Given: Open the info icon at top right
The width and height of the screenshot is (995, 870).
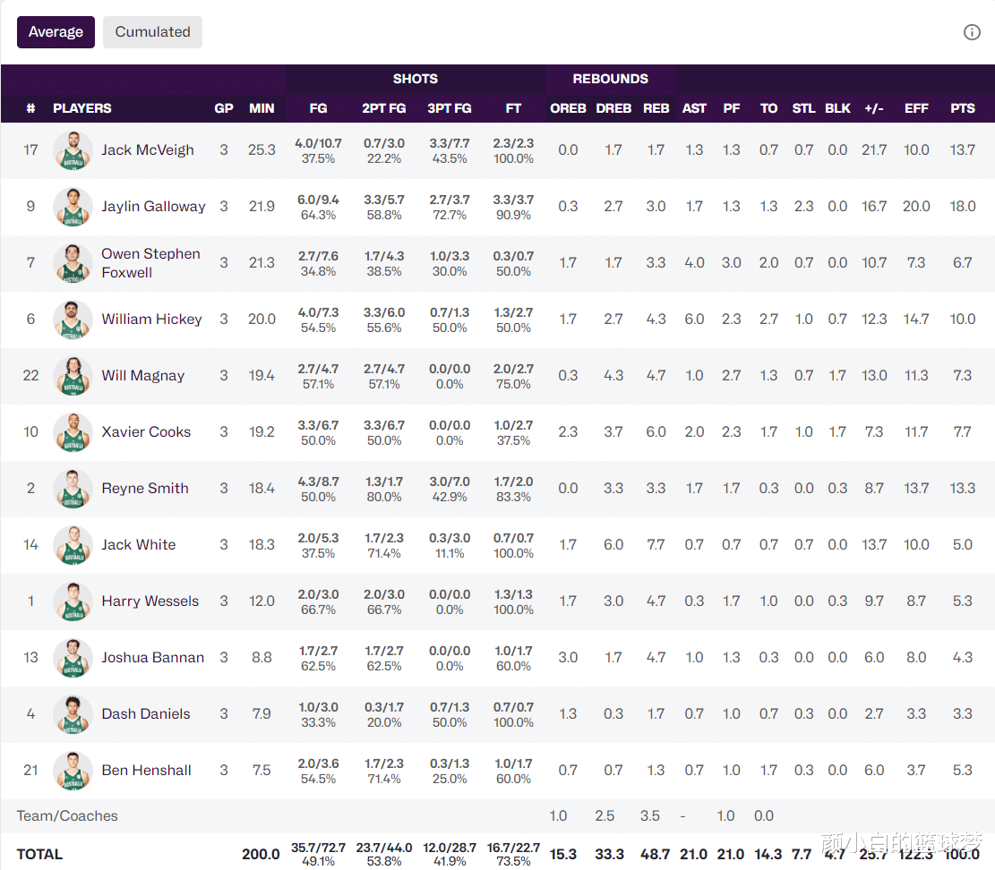Looking at the screenshot, I should [972, 32].
